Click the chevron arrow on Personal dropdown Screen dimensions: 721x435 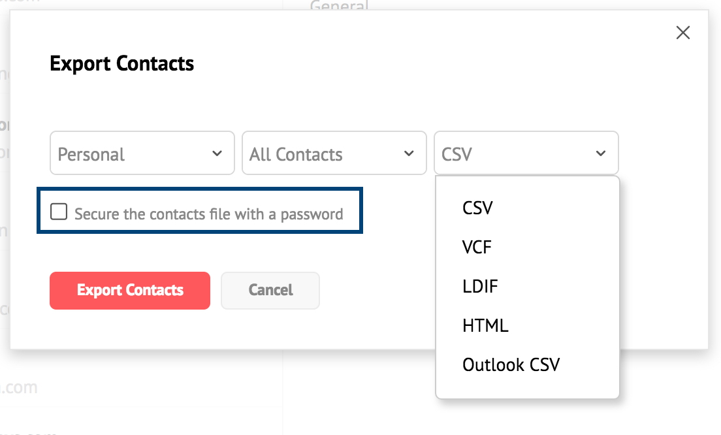217,153
